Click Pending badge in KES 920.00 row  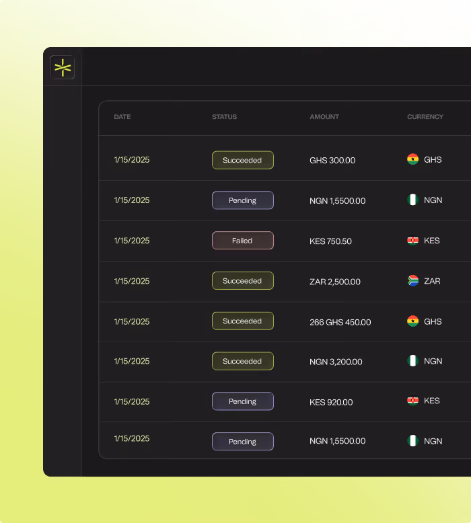coord(243,401)
